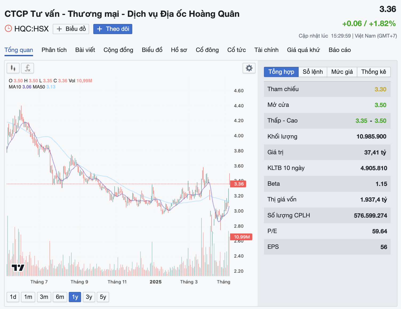Open the Báo cáo tab
This screenshot has height=309, width=401.
[x=340, y=50]
